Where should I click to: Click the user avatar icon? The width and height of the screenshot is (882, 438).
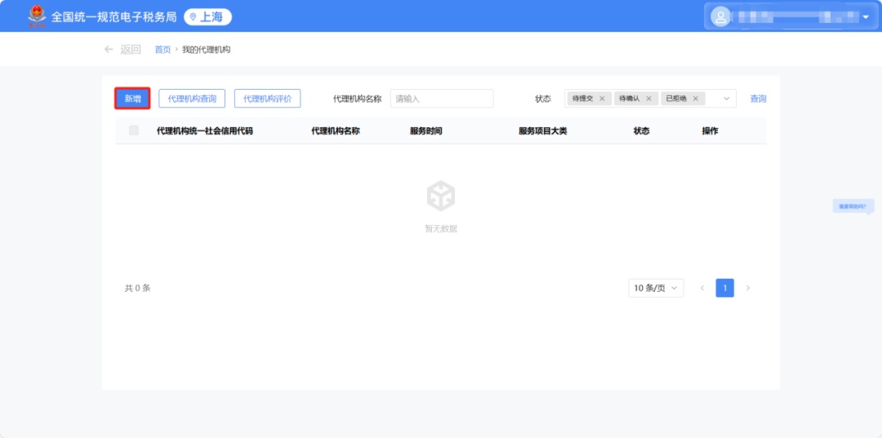(719, 16)
